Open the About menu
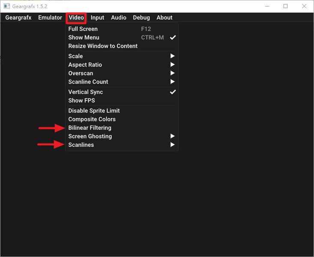 click(x=164, y=18)
